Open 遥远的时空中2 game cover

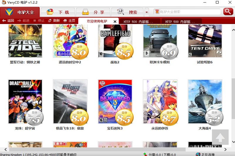[70, 41]
